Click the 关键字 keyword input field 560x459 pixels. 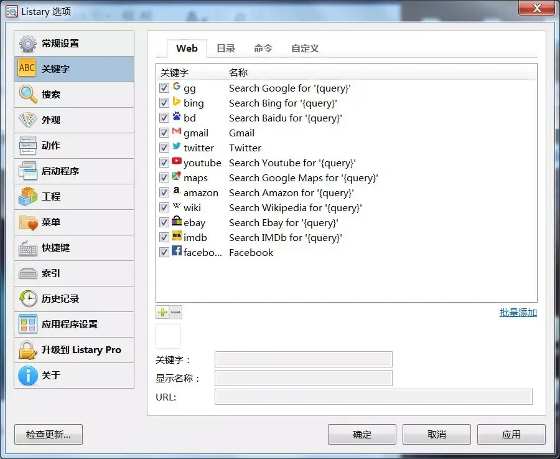(x=303, y=359)
